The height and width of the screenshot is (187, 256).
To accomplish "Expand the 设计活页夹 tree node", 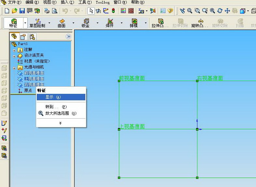I will [14, 56].
